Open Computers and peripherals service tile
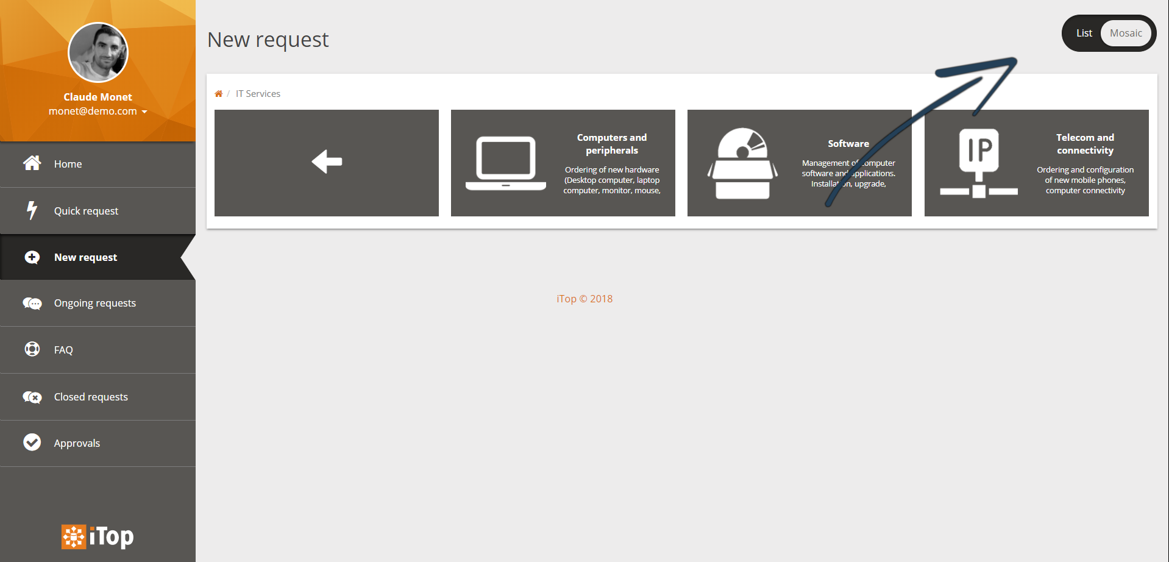Screen dimensions: 1169x562 [563, 163]
